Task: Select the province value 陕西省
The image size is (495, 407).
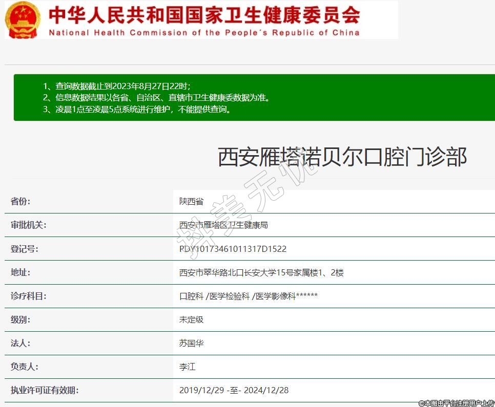Action: 191,201
